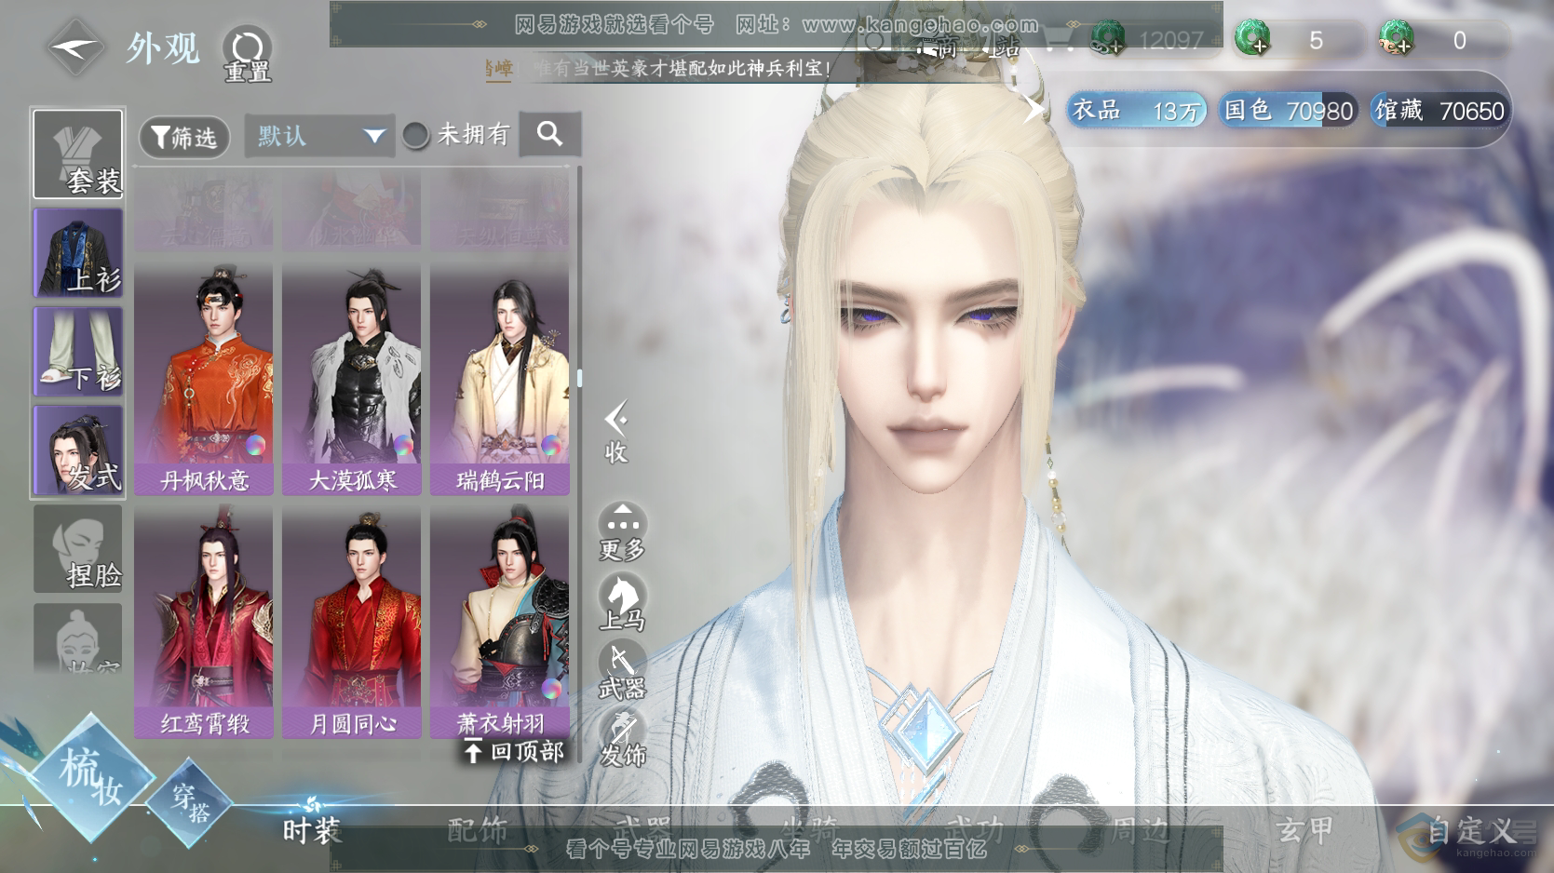Click the 筛选 filter button
This screenshot has width=1554, height=873.
coord(184,138)
